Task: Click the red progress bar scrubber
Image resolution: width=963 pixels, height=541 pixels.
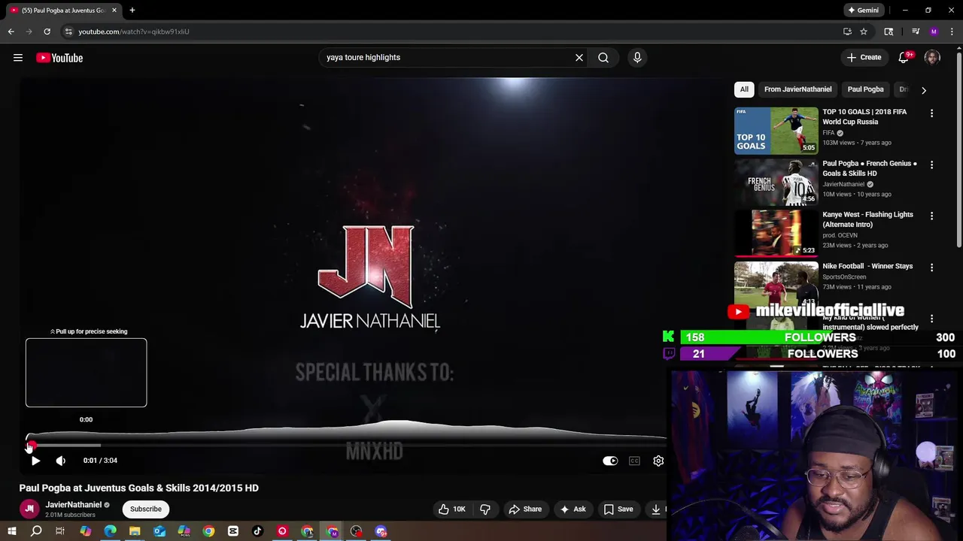Action: [x=31, y=446]
